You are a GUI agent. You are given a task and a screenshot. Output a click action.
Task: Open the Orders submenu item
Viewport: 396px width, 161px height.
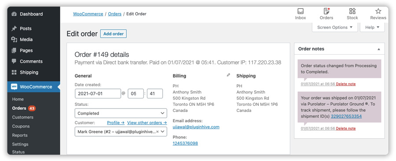(x=19, y=108)
